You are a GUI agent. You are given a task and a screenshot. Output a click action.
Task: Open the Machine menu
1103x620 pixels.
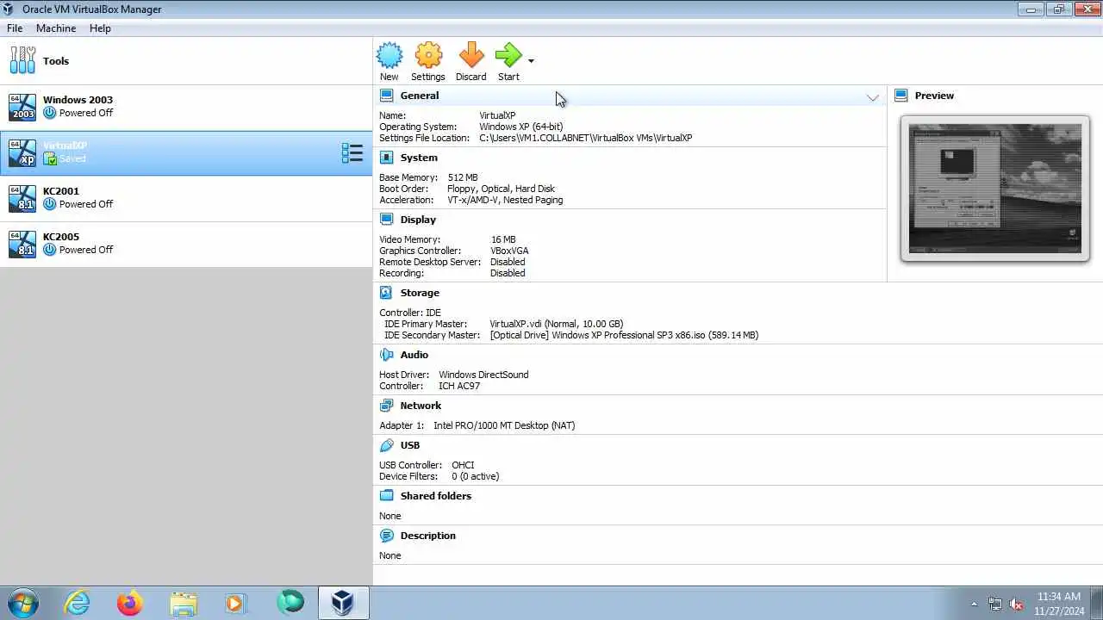coord(56,28)
